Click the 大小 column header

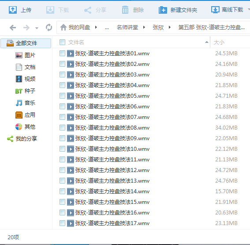219,42
